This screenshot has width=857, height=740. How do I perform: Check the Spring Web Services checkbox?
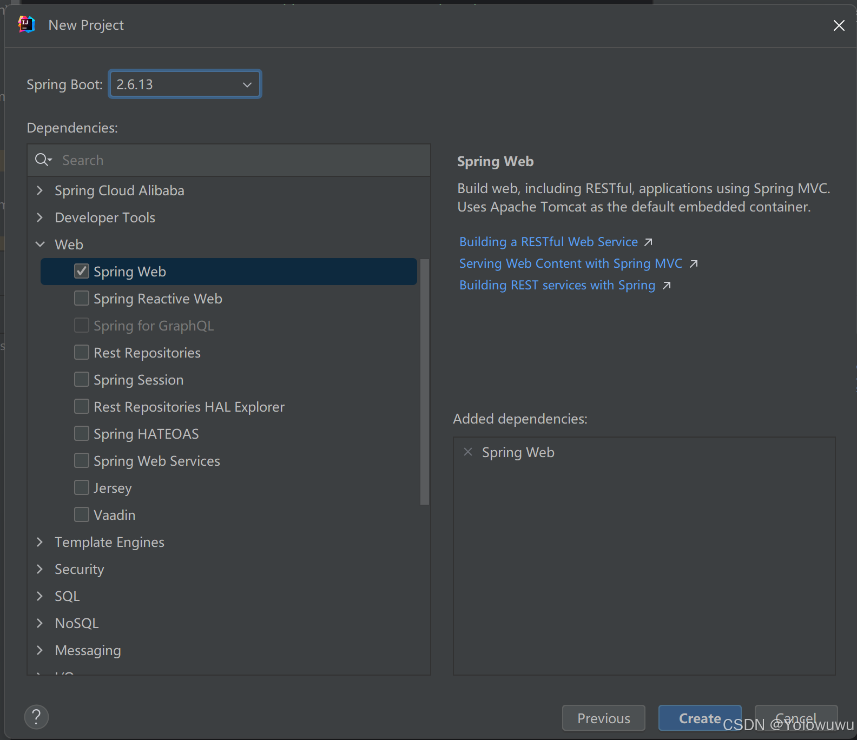pos(82,460)
